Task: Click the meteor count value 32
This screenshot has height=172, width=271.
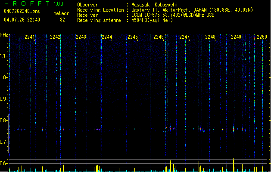Action: pyautogui.click(x=62, y=20)
